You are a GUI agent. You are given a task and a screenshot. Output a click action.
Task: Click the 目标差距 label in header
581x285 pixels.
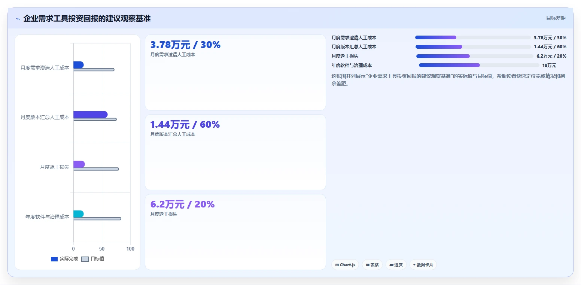556,18
